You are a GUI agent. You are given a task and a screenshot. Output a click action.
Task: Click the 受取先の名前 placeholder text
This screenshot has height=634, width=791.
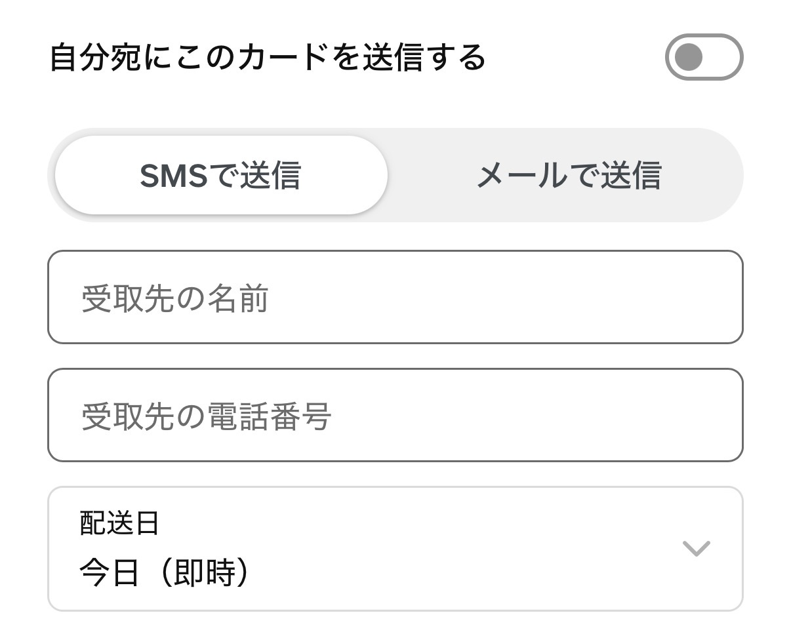point(175,300)
